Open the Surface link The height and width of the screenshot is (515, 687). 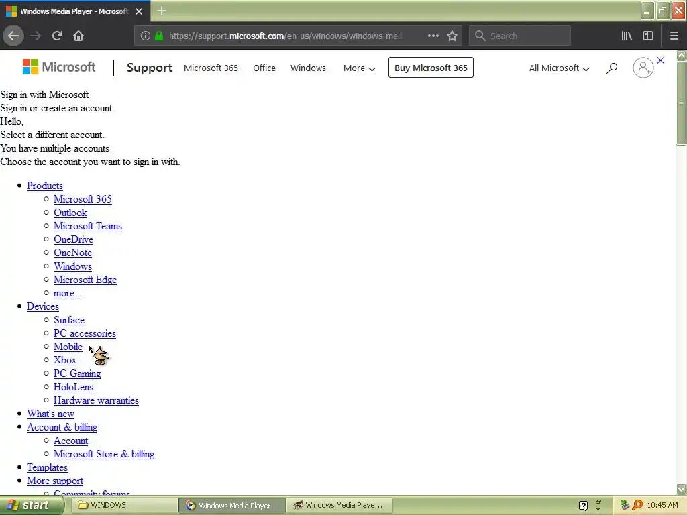[x=69, y=320]
